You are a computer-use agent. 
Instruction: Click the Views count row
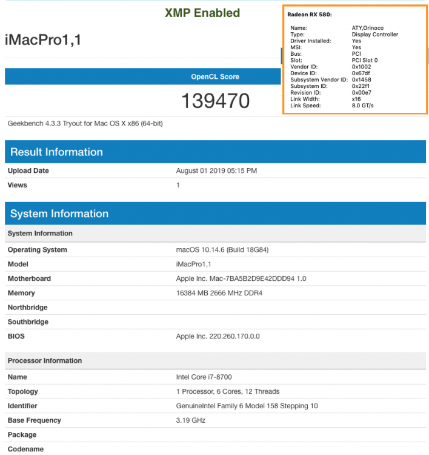coord(215,185)
